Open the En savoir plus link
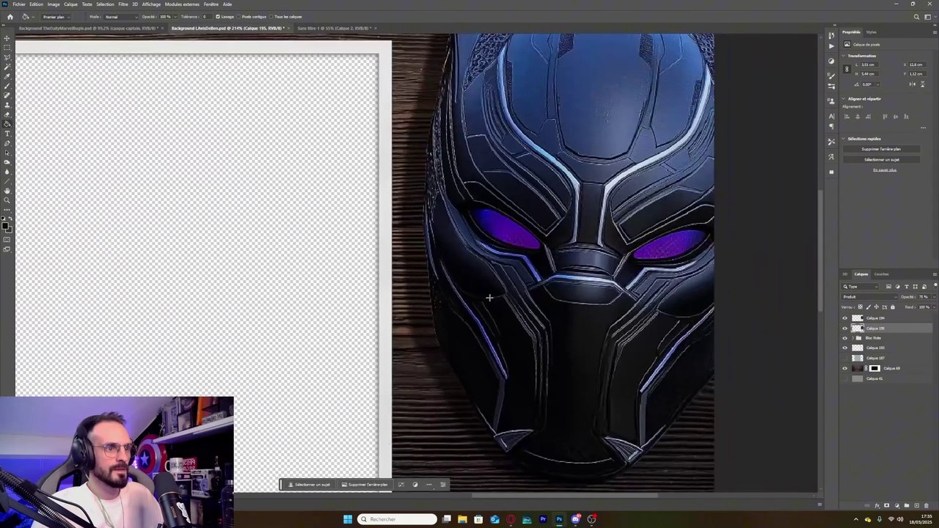The image size is (939, 528). click(x=885, y=170)
